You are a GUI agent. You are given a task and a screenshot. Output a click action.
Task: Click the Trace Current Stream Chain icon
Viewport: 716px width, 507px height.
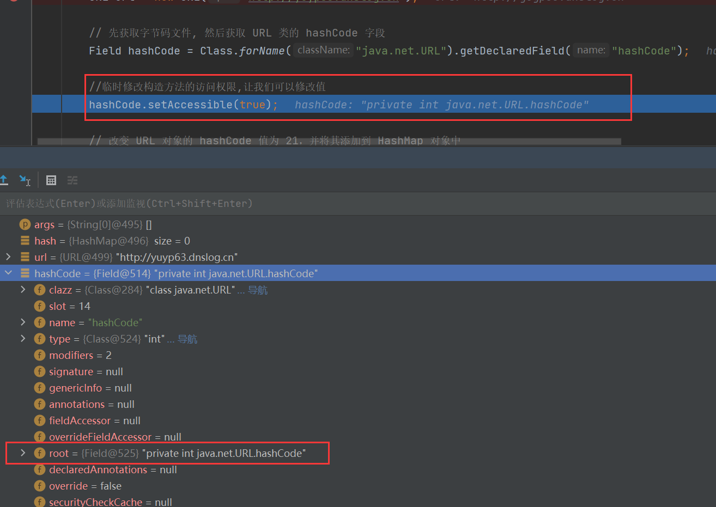(x=72, y=180)
